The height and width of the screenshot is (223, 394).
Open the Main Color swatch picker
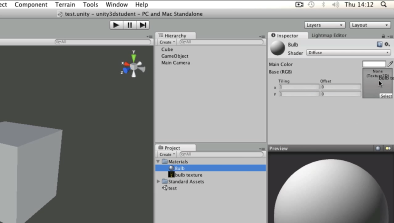pyautogui.click(x=374, y=64)
